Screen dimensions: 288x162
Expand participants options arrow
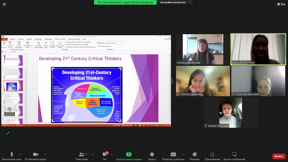tap(93, 154)
